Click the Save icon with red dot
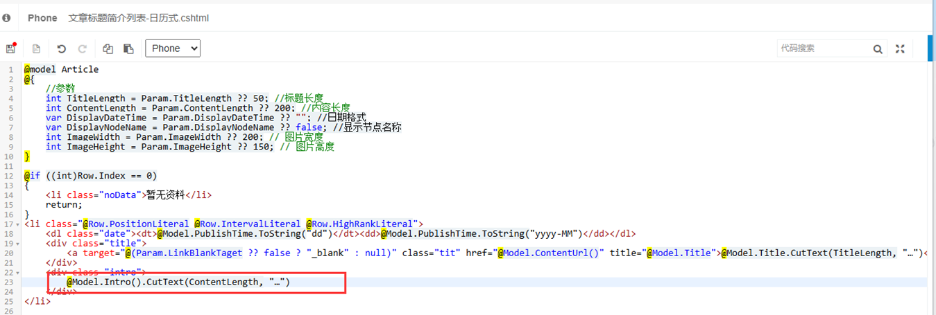This screenshot has width=936, height=315. pos(10,48)
